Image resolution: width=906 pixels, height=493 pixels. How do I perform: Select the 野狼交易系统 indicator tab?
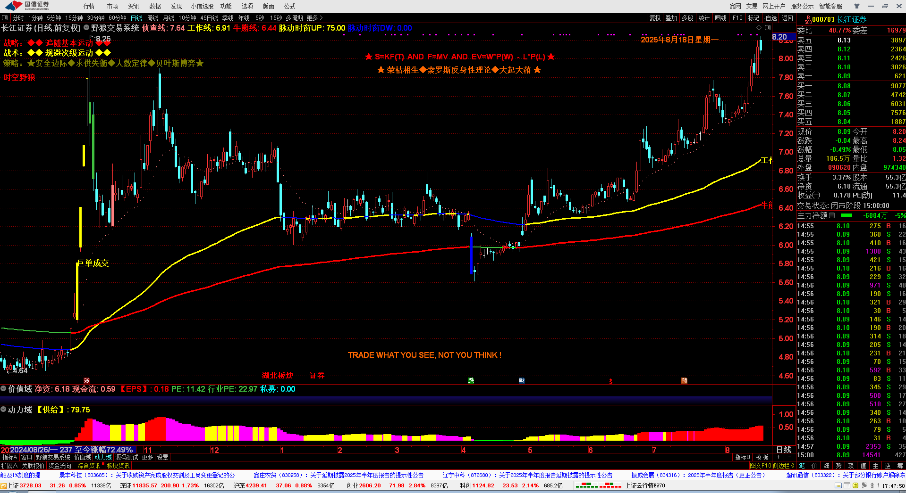53,457
